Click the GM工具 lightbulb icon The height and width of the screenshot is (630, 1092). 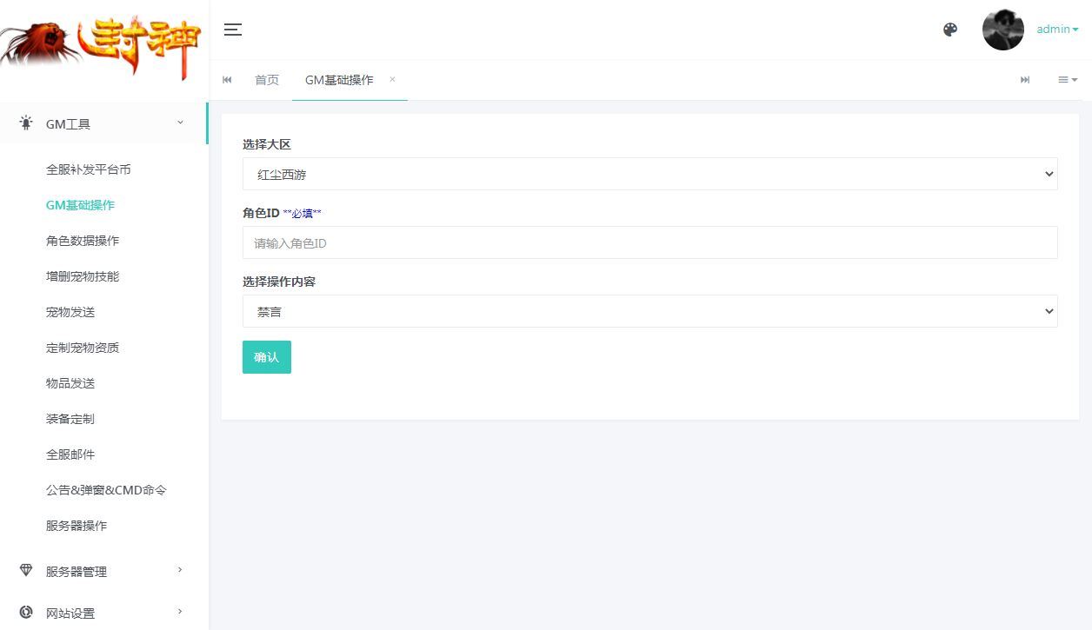(26, 123)
